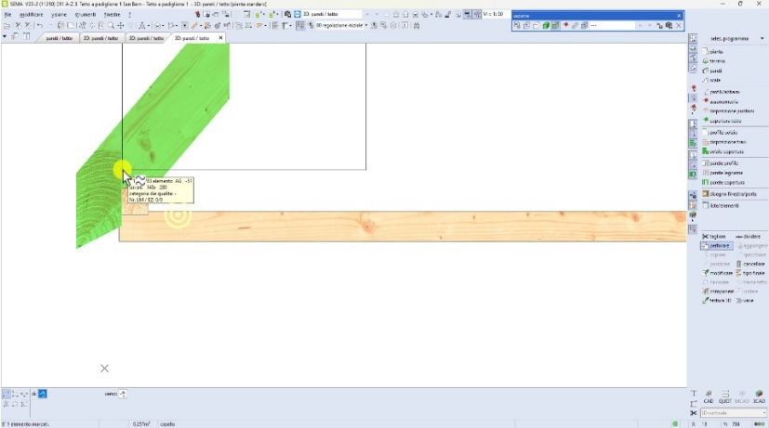Pick the 'cancellare' delete tool
The width and height of the screenshot is (769, 428).
[x=751, y=264]
